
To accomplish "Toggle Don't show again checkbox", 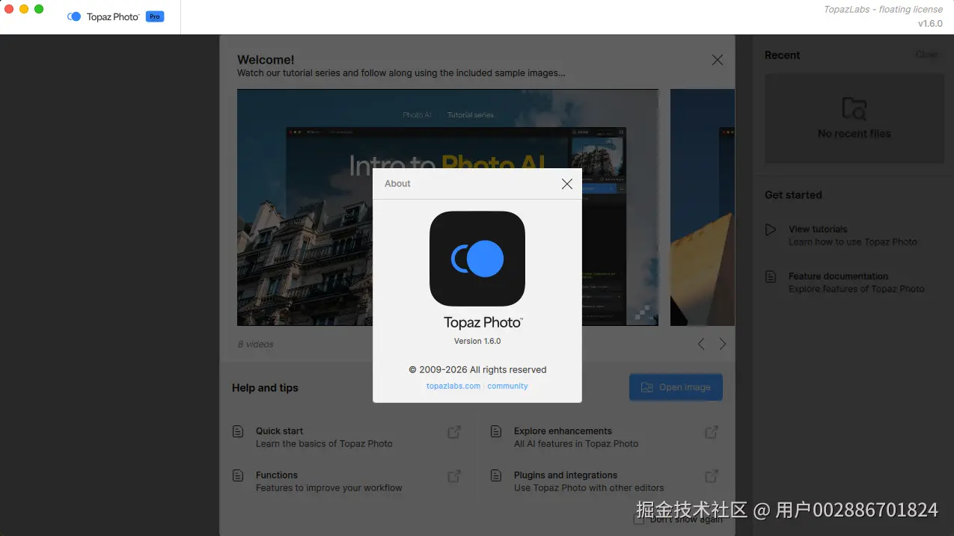I will [638, 520].
